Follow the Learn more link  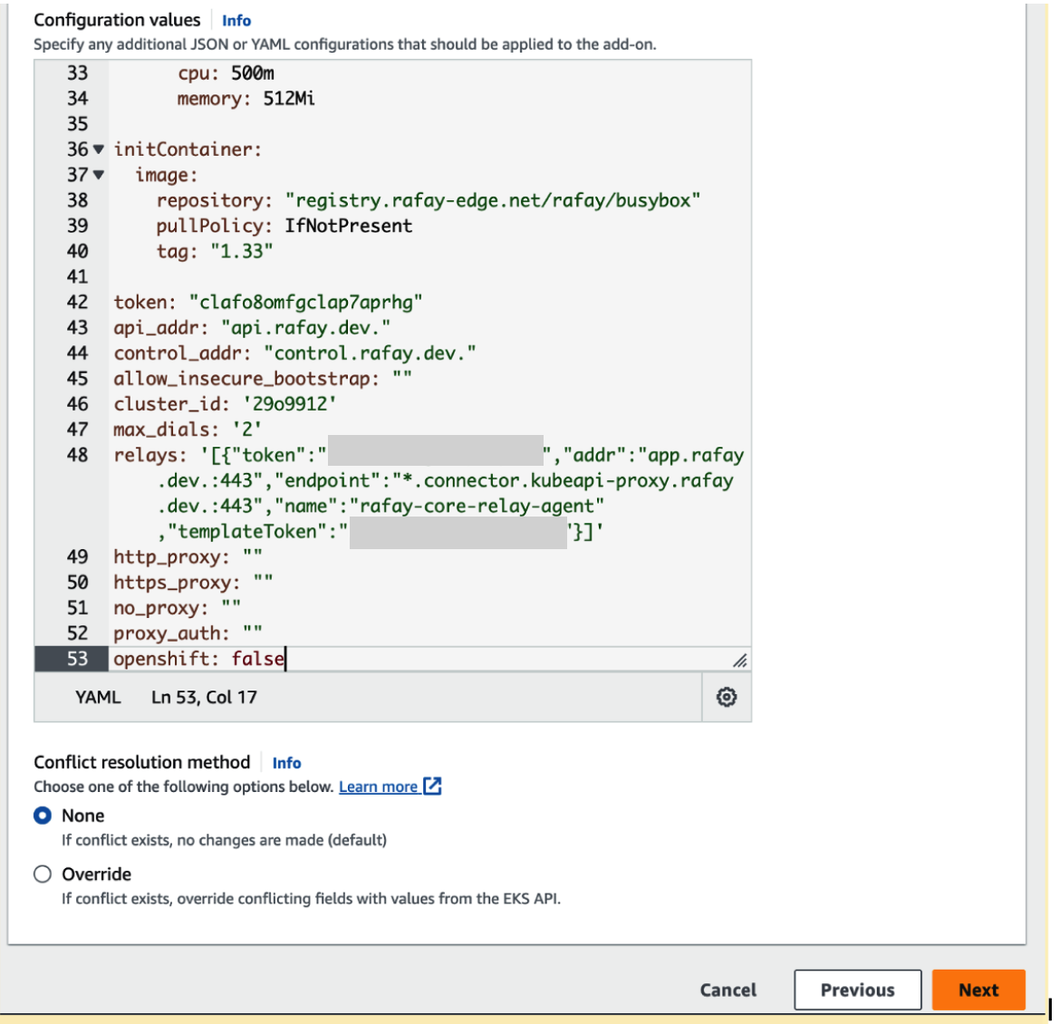(x=378, y=787)
